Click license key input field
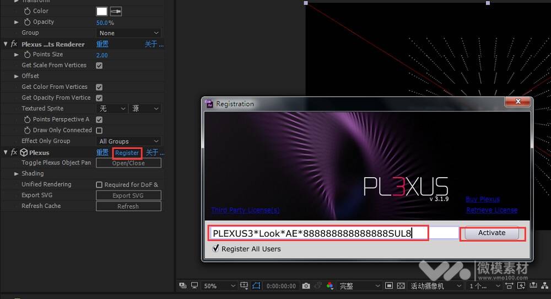The image size is (551, 299). [x=335, y=233]
